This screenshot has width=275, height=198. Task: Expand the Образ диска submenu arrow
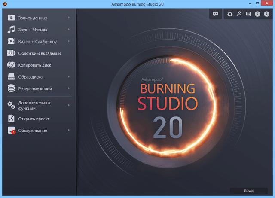(x=69, y=77)
